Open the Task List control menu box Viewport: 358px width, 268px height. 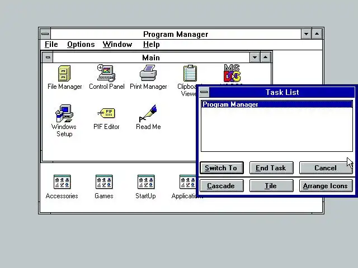click(x=204, y=92)
